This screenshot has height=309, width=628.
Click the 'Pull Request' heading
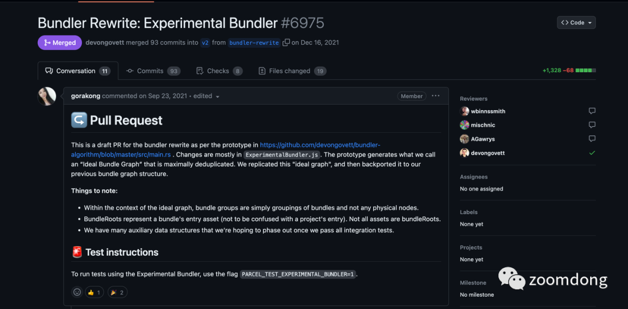pos(126,120)
